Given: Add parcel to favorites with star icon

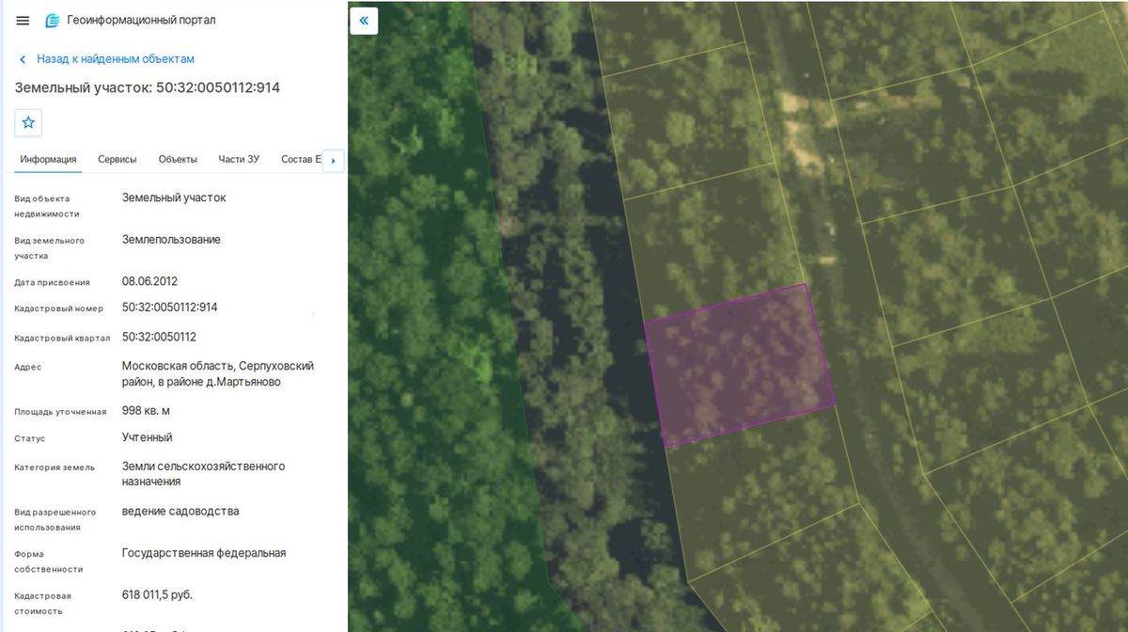Looking at the screenshot, I should (x=28, y=122).
